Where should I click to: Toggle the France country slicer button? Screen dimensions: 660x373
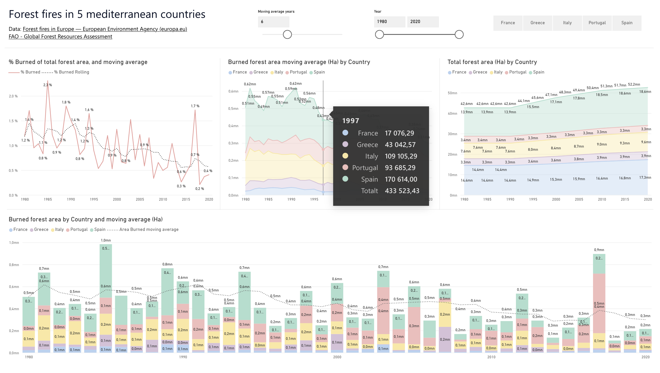click(x=508, y=23)
